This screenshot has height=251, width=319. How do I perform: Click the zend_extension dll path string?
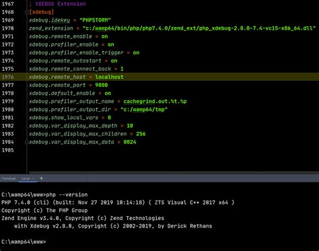click(199, 28)
